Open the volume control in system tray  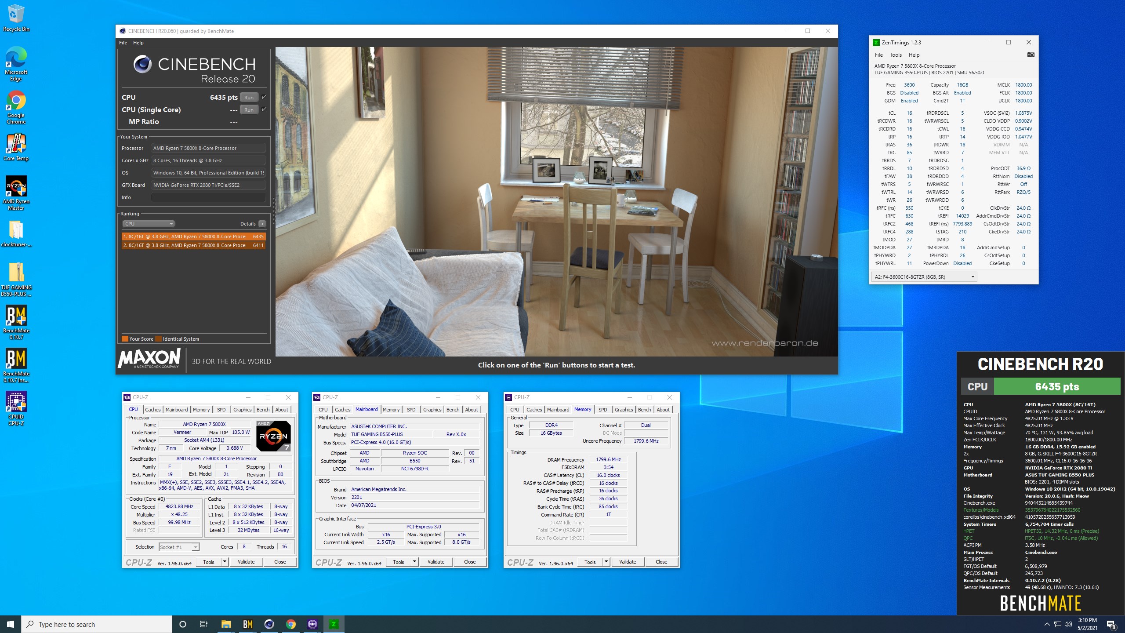(x=1068, y=624)
